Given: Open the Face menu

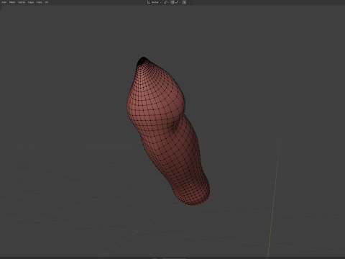Looking at the screenshot, I should (x=40, y=2).
